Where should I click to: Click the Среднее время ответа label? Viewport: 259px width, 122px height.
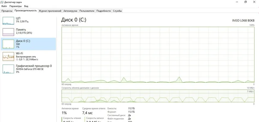(94, 108)
